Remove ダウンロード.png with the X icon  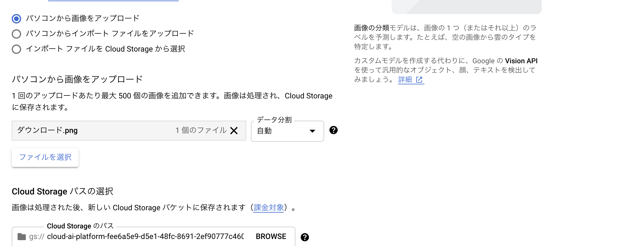pos(234,131)
